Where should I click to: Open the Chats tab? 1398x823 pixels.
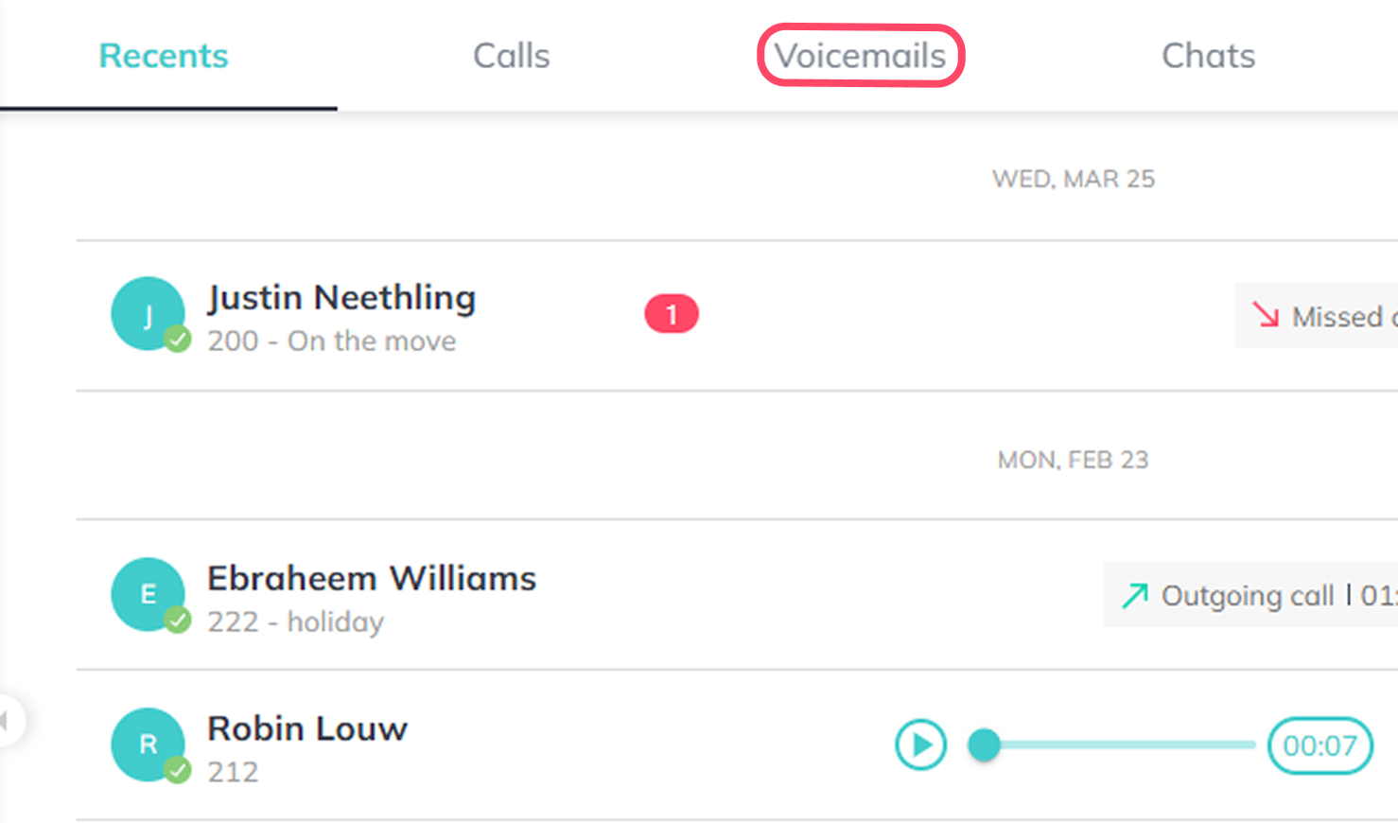[1208, 56]
